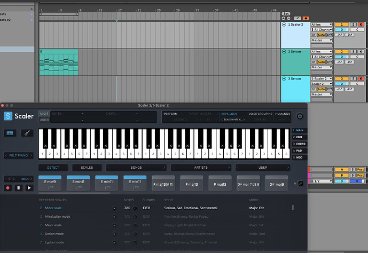Go to next User category arrow

click(x=288, y=168)
